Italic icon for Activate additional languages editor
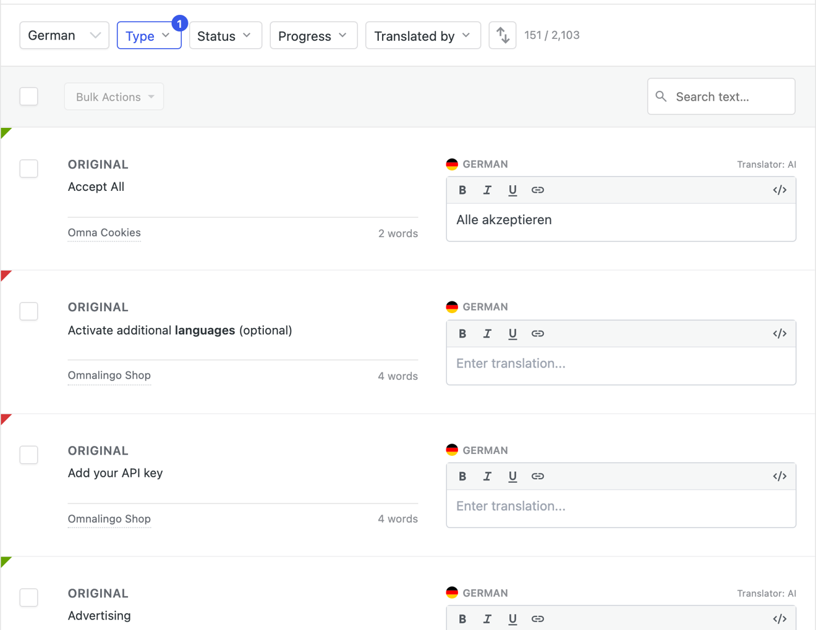The image size is (816, 630). point(487,334)
